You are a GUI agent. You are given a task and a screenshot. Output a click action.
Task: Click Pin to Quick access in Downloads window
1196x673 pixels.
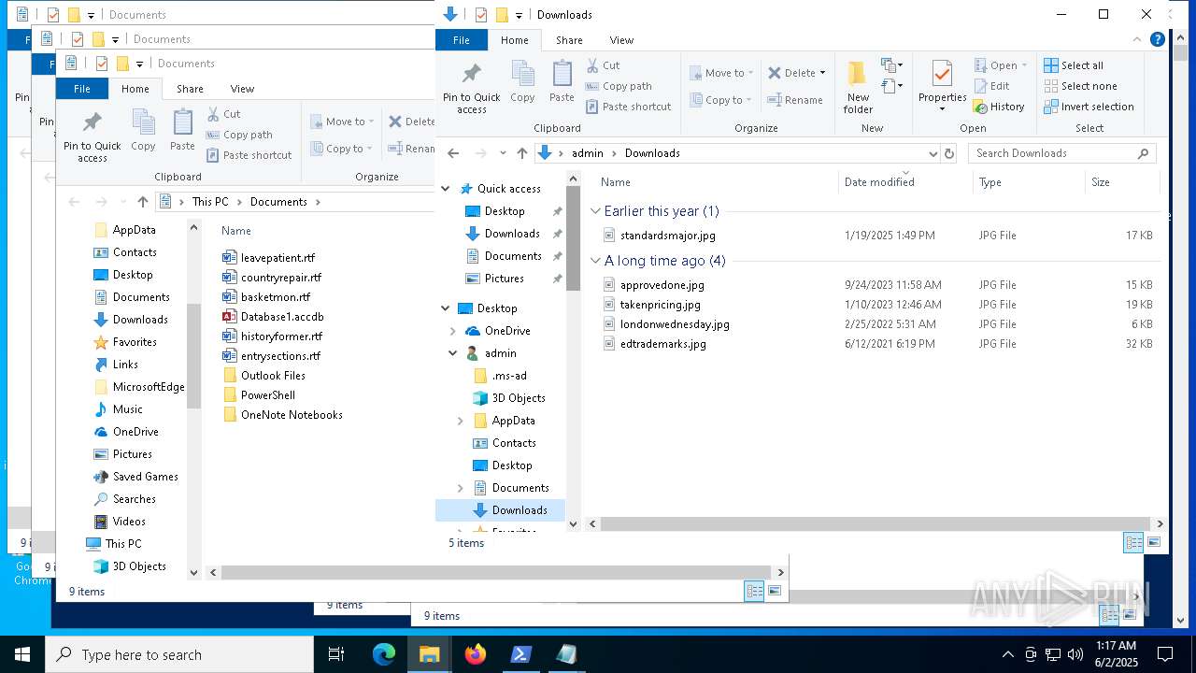(471, 88)
